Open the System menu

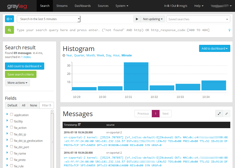coord(122,6)
